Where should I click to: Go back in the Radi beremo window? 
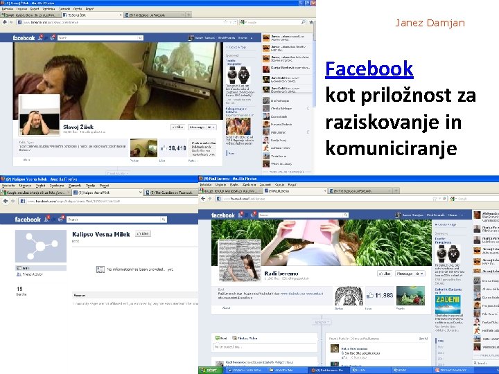(203, 199)
